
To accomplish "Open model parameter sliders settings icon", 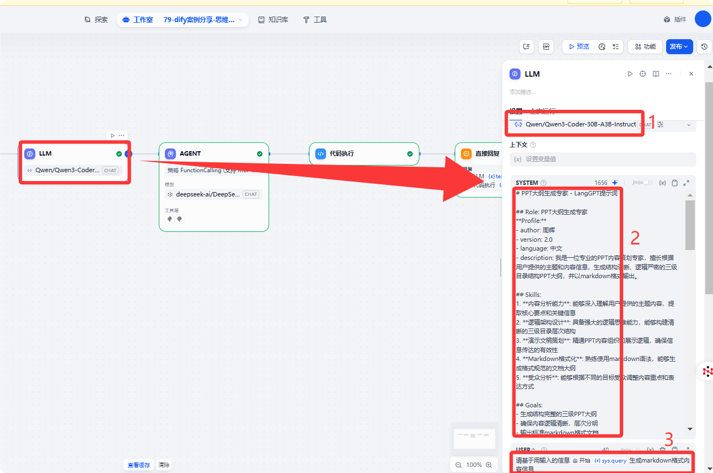I will coord(660,125).
